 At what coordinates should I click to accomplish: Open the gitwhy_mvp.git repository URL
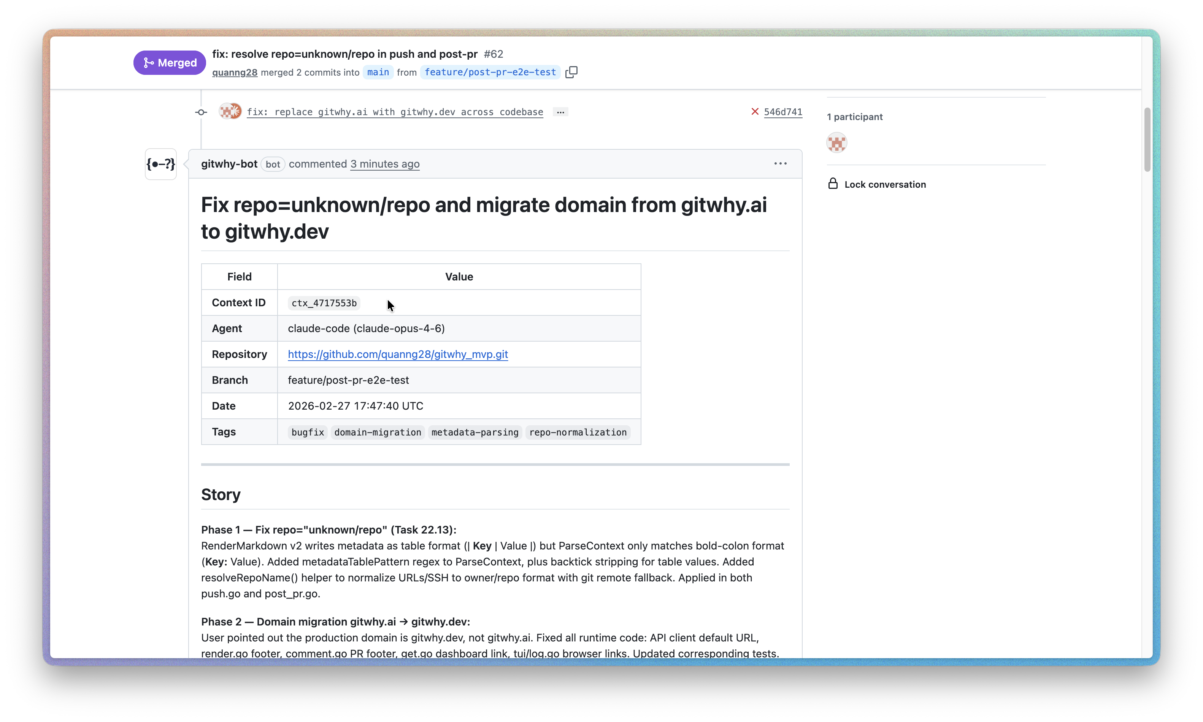(x=398, y=354)
